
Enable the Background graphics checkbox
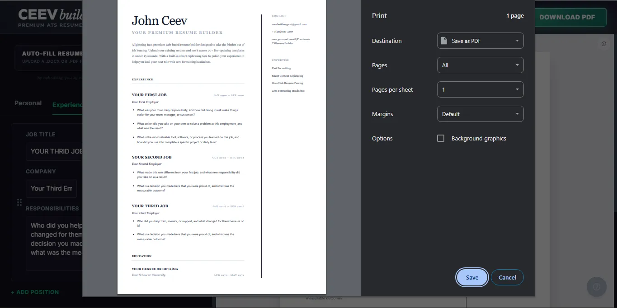pos(441,138)
